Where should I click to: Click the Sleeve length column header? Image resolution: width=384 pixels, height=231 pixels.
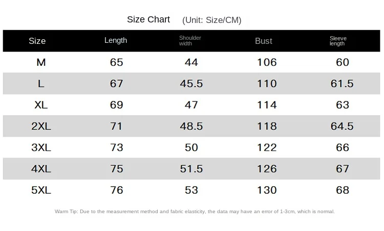[338, 41]
